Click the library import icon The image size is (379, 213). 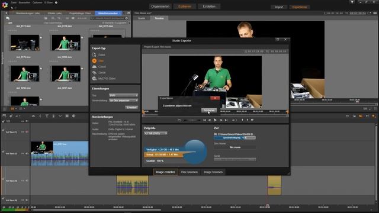[8, 18]
